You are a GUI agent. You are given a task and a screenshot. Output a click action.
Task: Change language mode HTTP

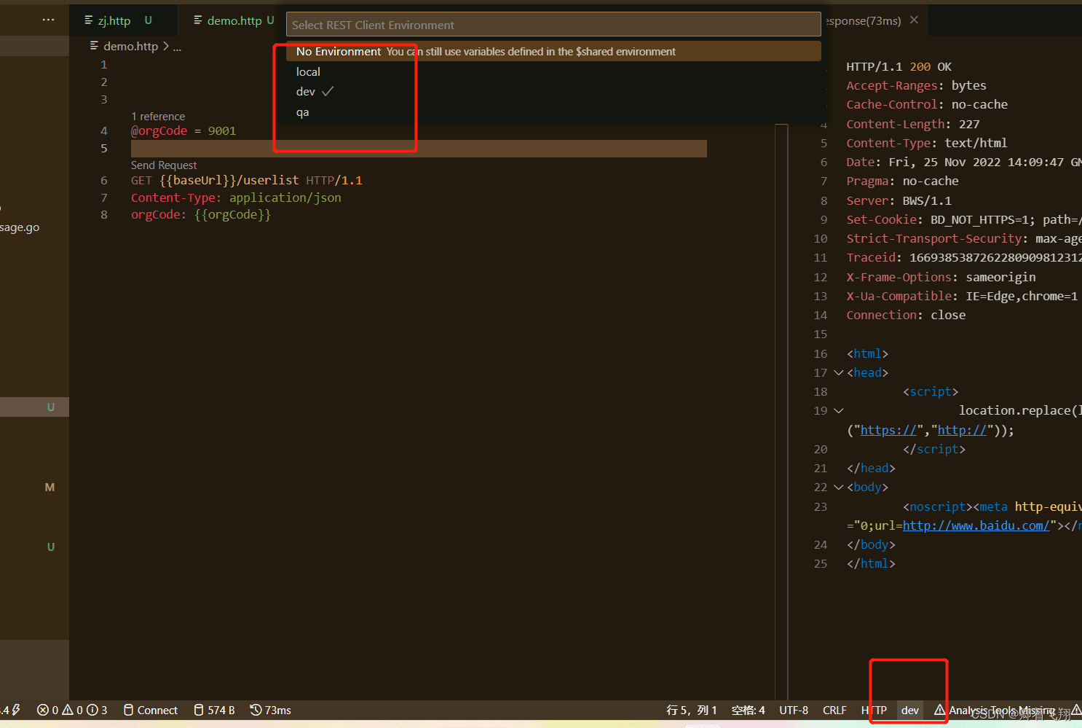point(874,711)
